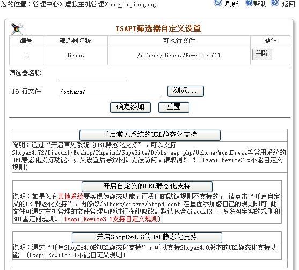This screenshot has width=299, height=270.
Task: Enable 开启常见系统的URL静态化支持 button
Action: 150,135
